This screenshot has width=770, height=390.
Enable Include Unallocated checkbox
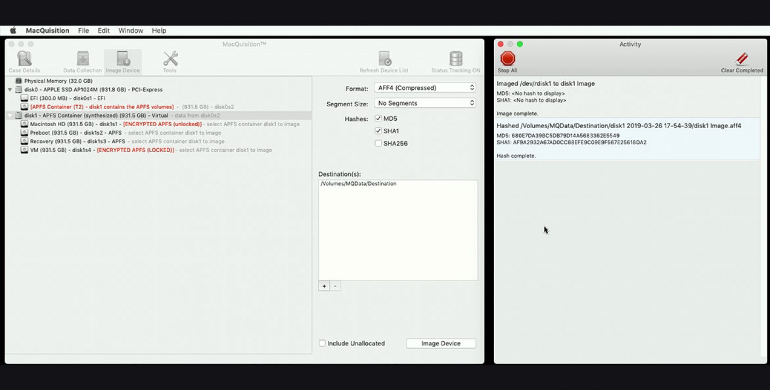(322, 343)
